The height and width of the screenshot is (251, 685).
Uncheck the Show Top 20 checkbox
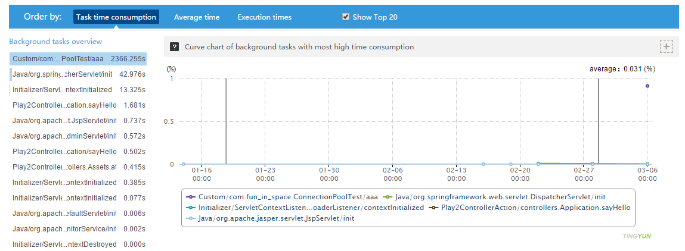(x=346, y=17)
